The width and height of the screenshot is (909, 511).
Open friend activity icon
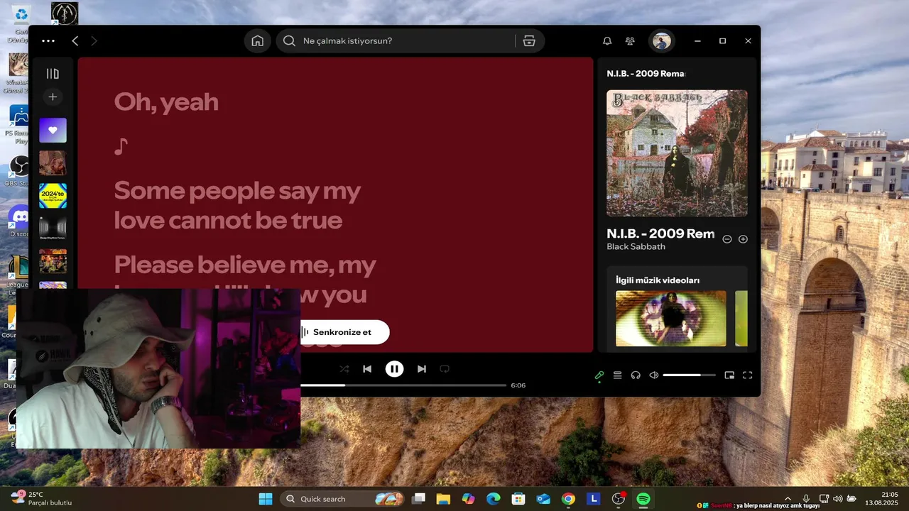(630, 41)
